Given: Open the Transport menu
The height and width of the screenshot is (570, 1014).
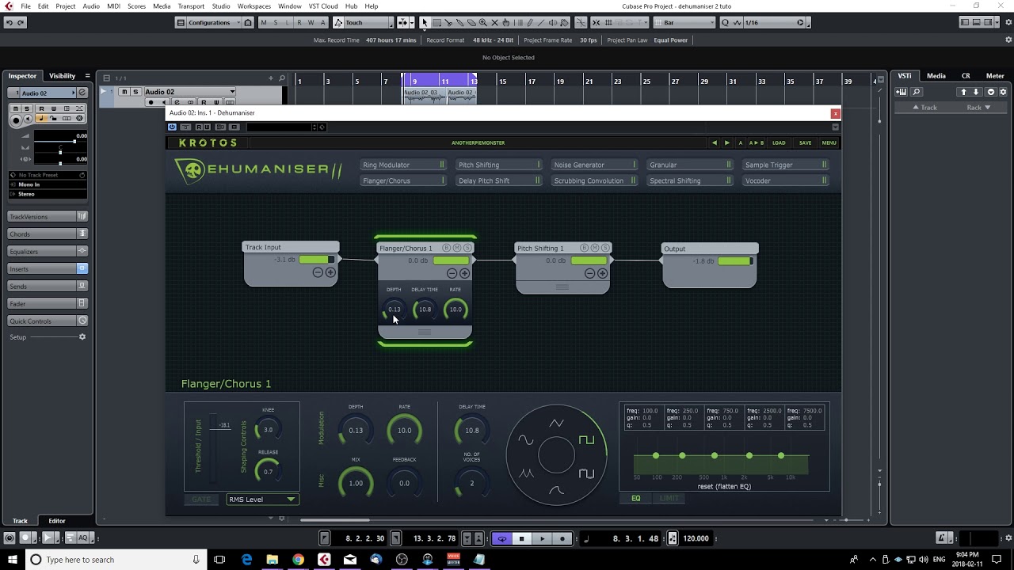Looking at the screenshot, I should coord(191,6).
